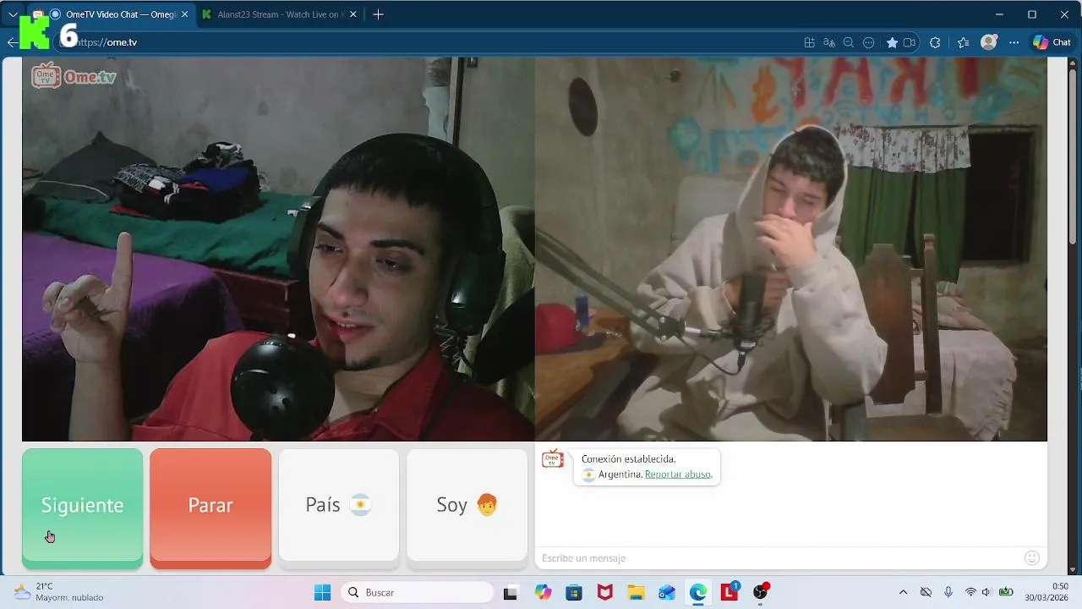
Task: Translate this page via the address bar icon
Action: point(829,42)
